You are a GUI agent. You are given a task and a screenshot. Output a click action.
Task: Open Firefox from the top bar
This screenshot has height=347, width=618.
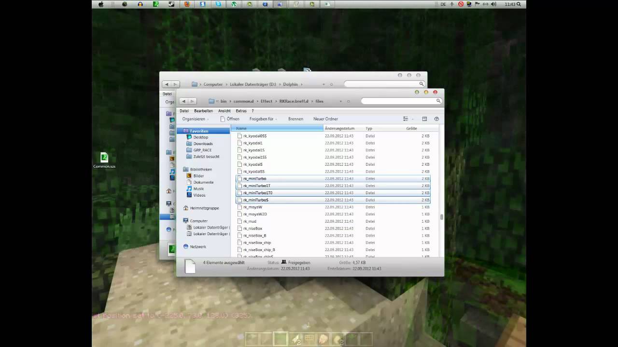(x=187, y=4)
